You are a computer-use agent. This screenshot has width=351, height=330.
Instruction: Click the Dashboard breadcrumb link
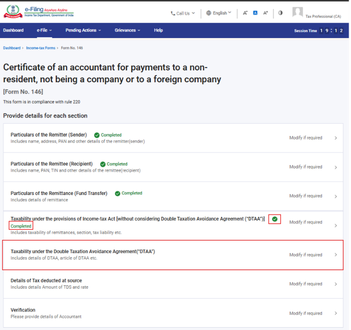(x=12, y=48)
